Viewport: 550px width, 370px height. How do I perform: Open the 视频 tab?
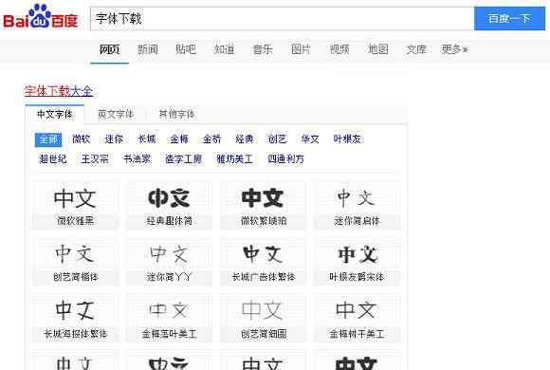point(339,49)
